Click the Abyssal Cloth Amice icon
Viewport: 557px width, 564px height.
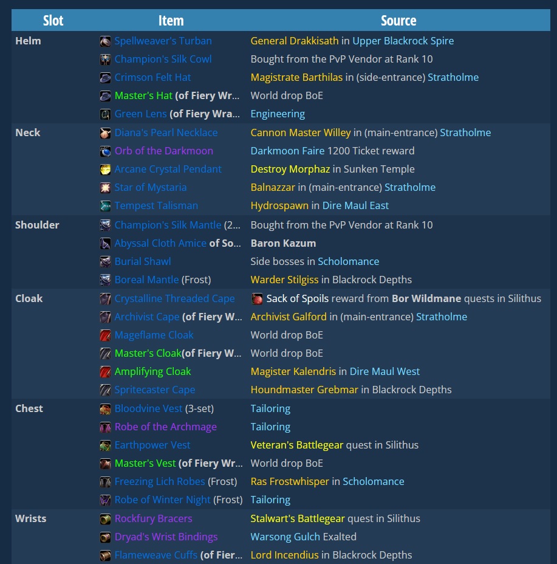click(105, 244)
